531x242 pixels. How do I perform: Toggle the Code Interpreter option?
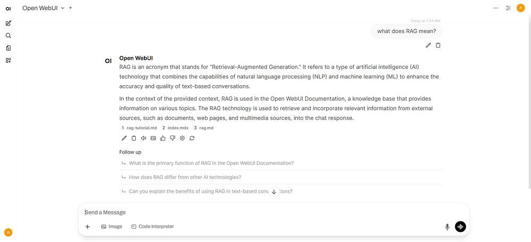pos(152,227)
